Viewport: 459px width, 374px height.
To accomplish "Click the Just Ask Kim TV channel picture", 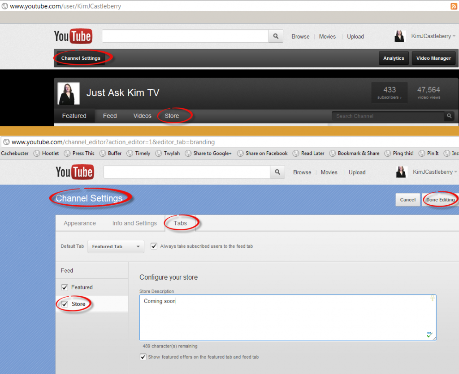I will pyautogui.click(x=69, y=93).
